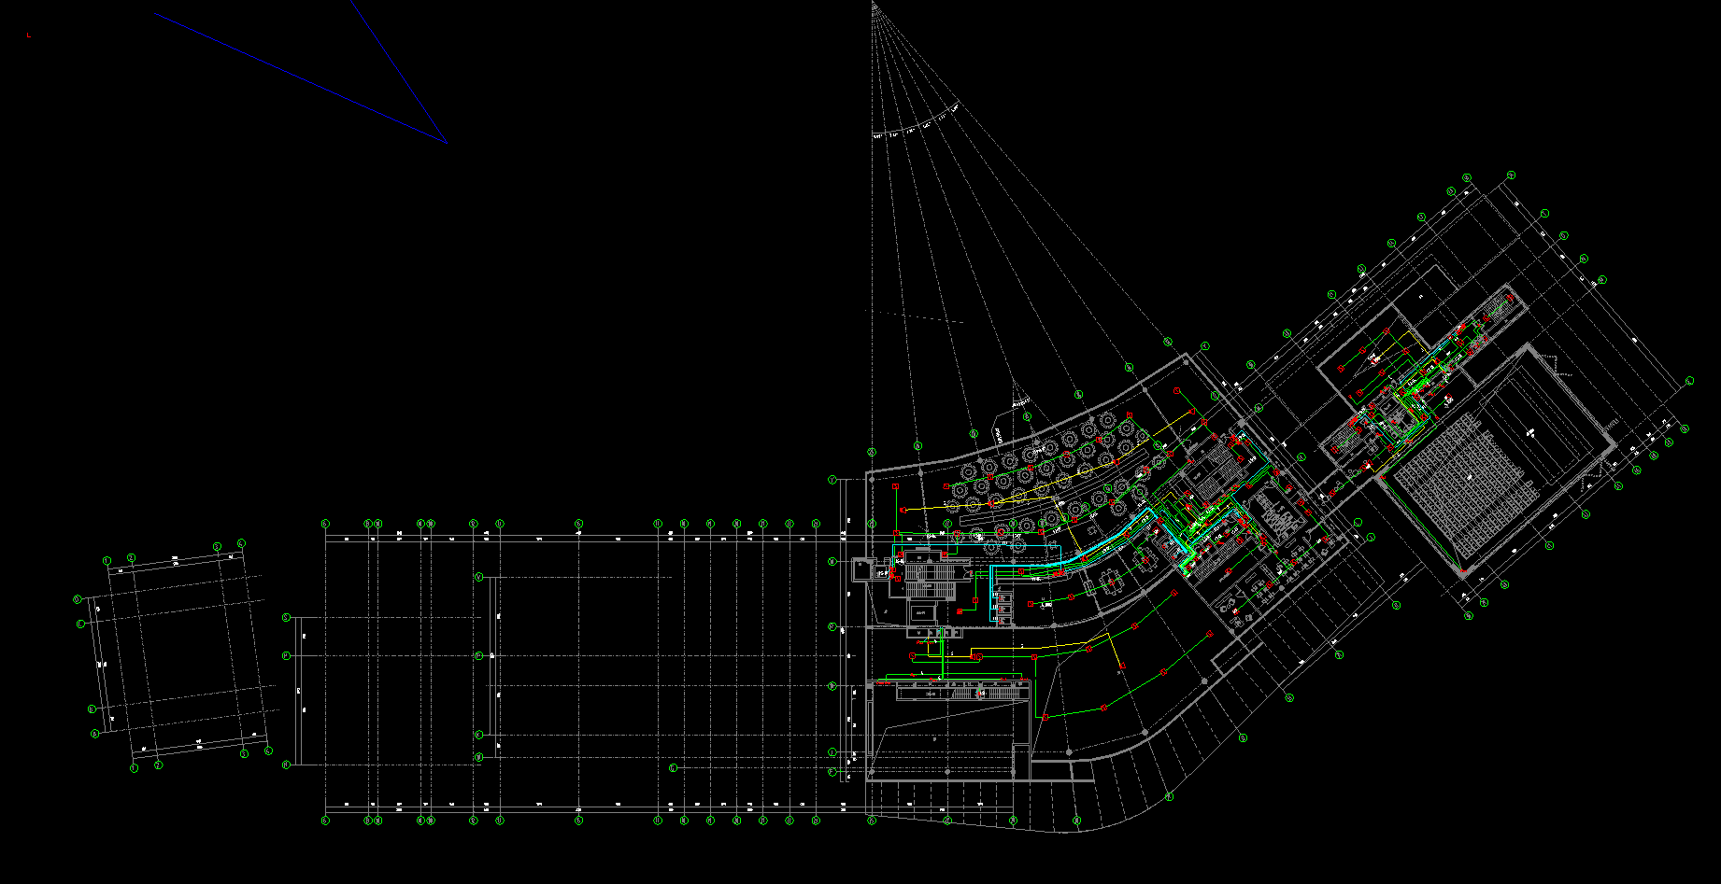Click grid bubble P left of long grid

point(287,656)
